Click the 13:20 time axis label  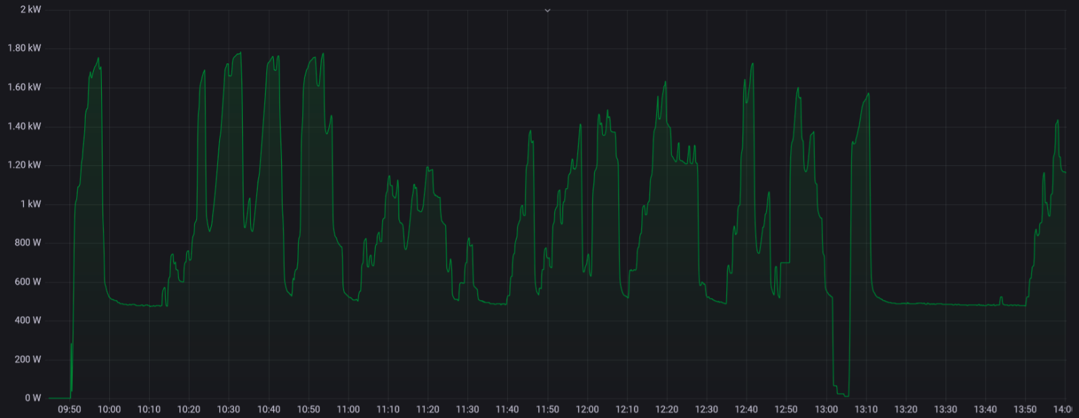click(906, 409)
